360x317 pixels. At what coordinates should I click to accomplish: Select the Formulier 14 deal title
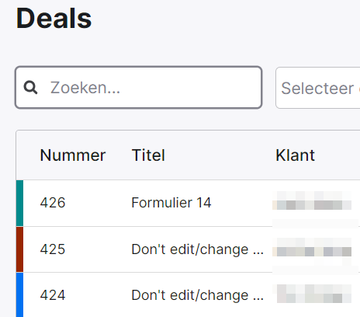click(x=171, y=203)
